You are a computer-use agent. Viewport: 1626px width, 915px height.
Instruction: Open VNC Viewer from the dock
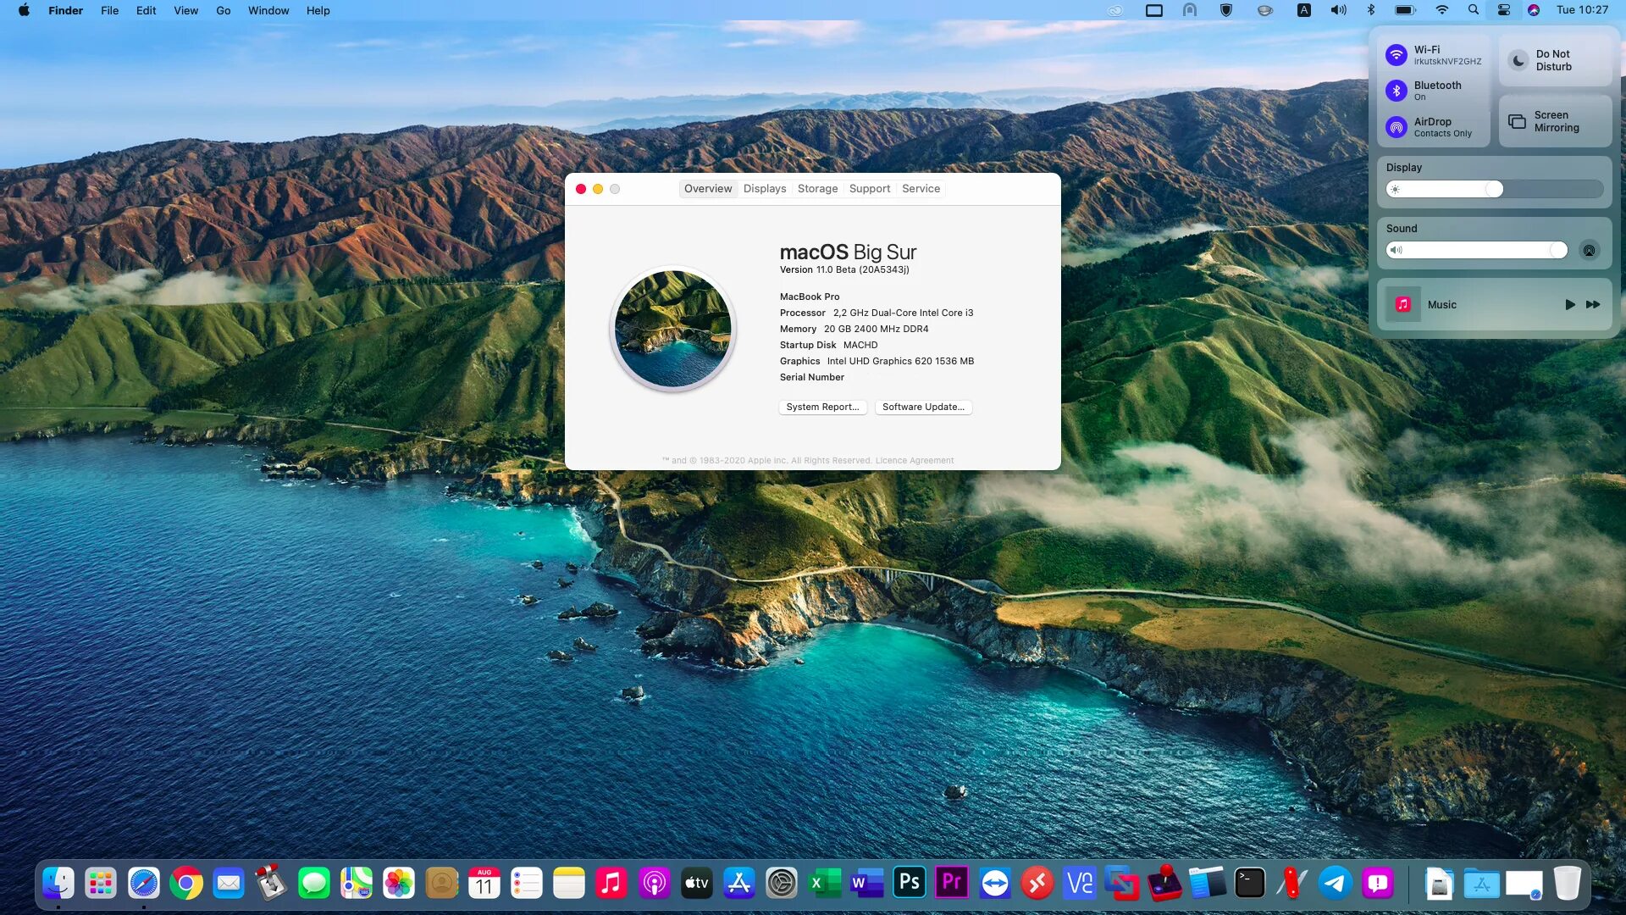tap(1080, 884)
